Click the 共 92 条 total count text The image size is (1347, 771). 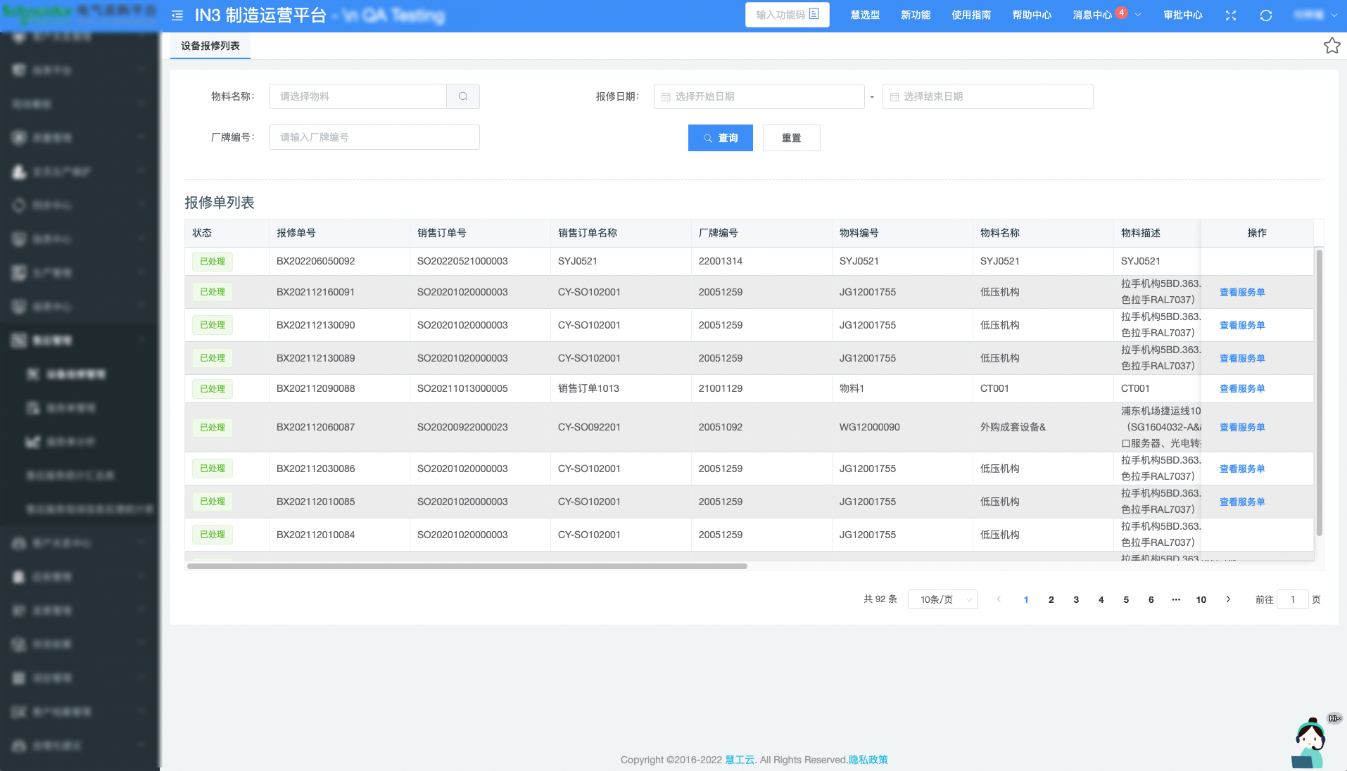coord(880,599)
